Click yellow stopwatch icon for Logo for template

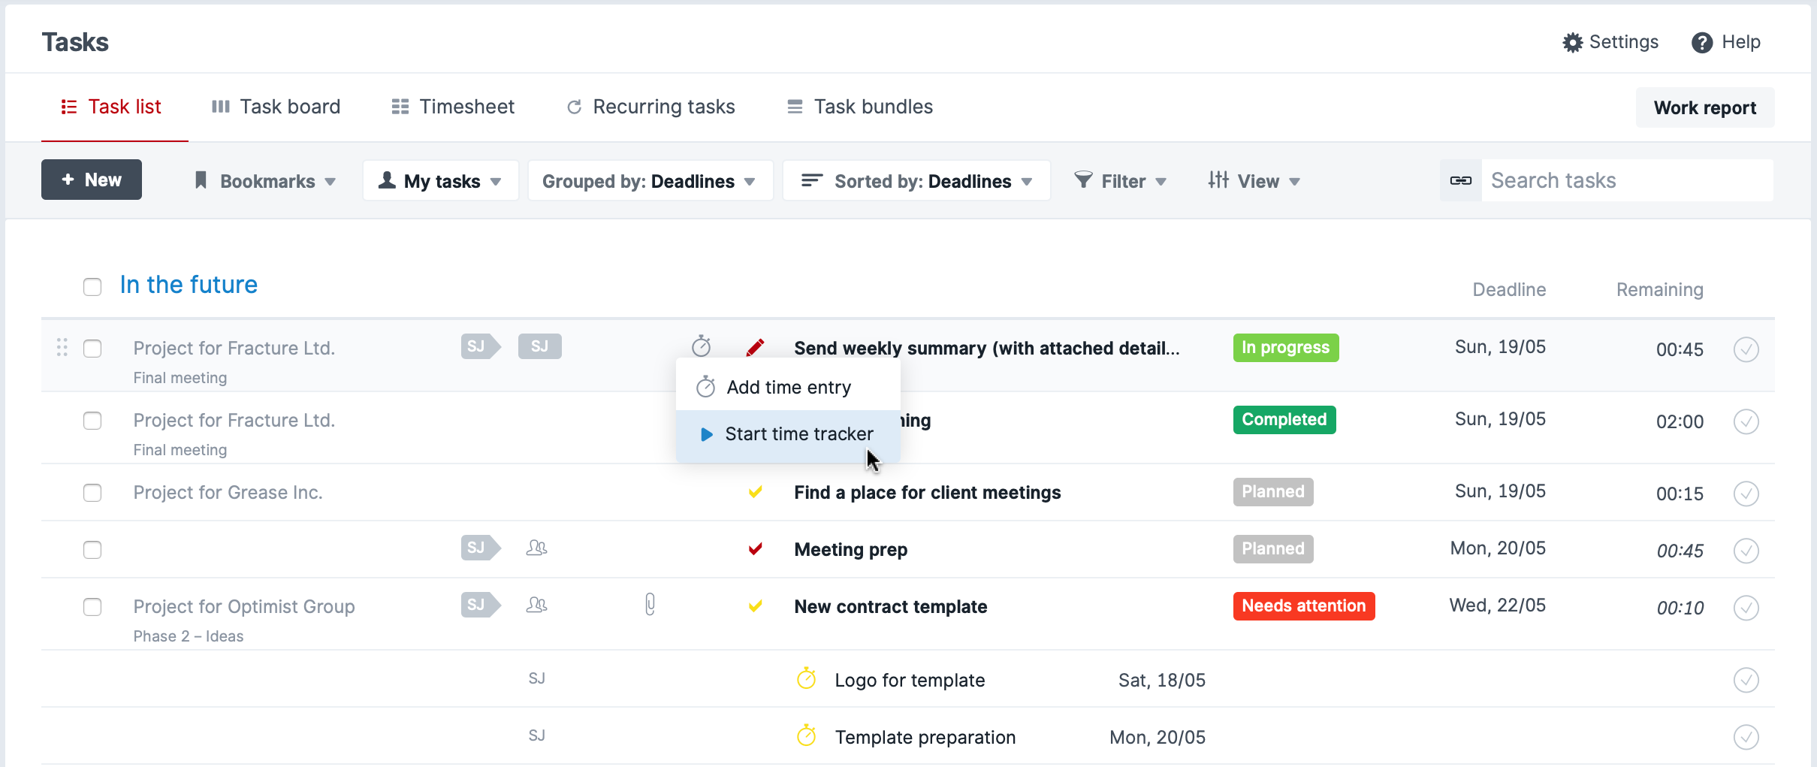806,678
